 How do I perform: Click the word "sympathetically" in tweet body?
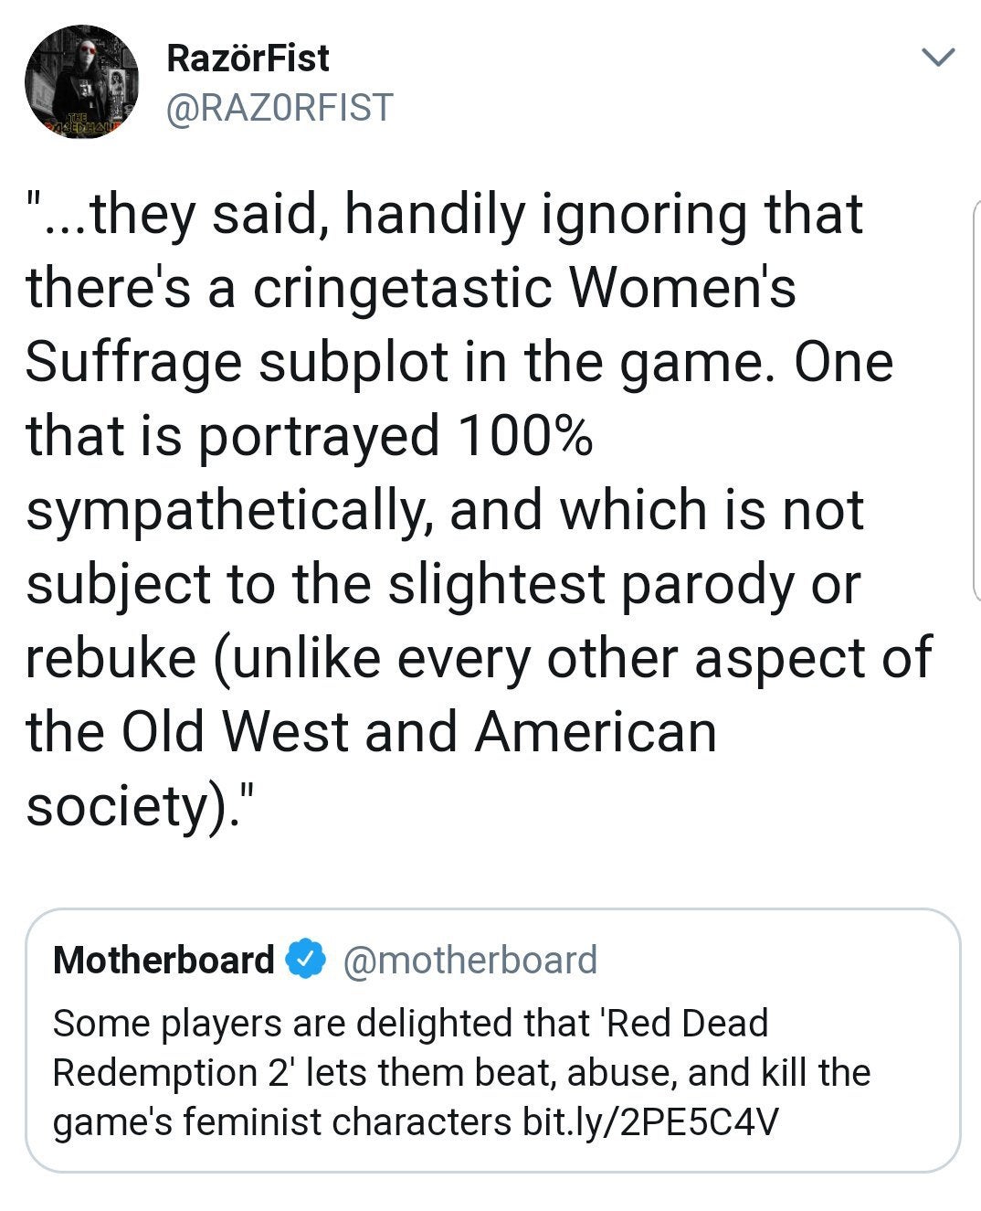tap(228, 509)
